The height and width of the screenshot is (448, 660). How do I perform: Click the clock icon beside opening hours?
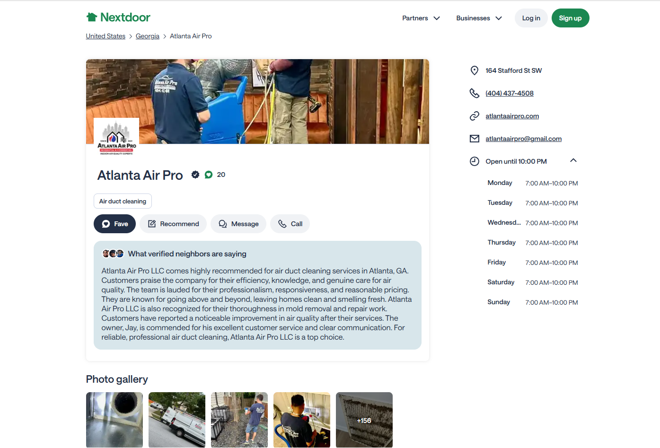tap(474, 161)
